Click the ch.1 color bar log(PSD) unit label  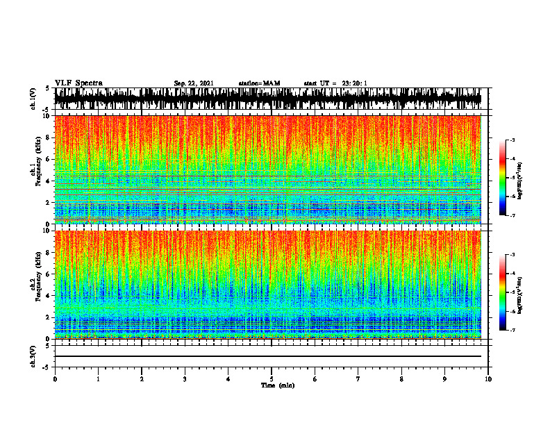click(520, 181)
